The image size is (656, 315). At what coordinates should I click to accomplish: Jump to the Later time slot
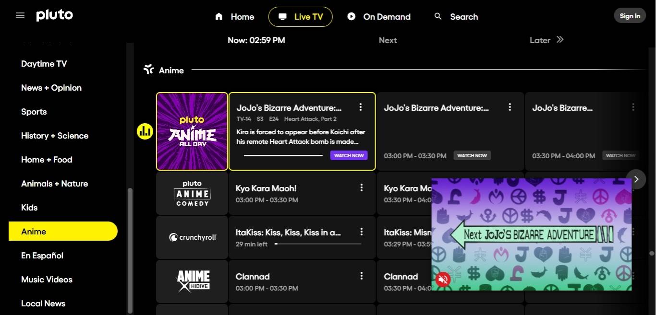(x=547, y=40)
